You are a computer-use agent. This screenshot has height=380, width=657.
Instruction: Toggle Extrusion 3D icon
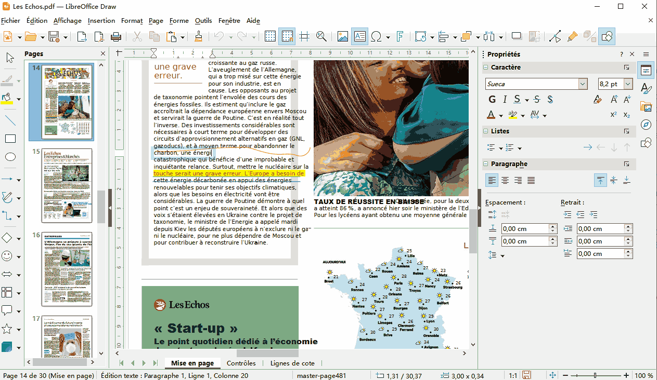point(589,36)
